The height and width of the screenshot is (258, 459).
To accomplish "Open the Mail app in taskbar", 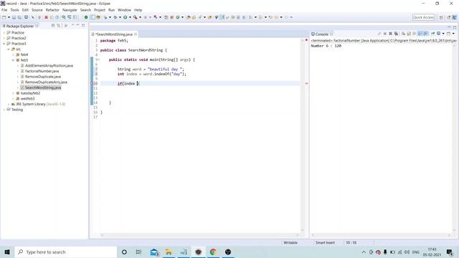I will [x=154, y=252].
